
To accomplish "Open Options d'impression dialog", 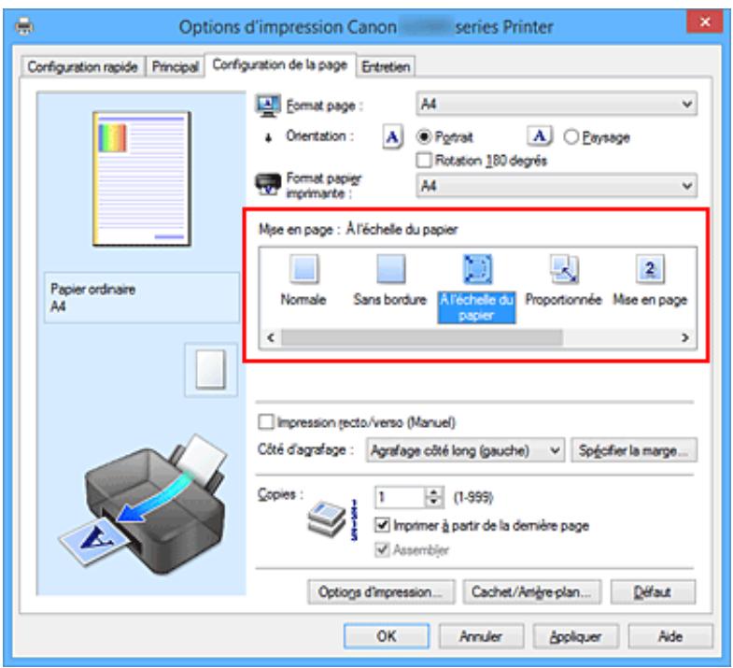I will [381, 592].
